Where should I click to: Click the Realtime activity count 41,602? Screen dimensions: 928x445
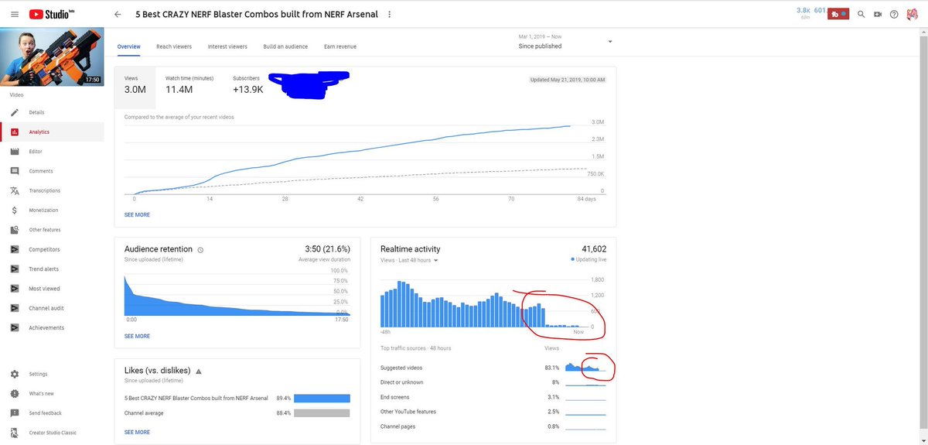point(594,249)
